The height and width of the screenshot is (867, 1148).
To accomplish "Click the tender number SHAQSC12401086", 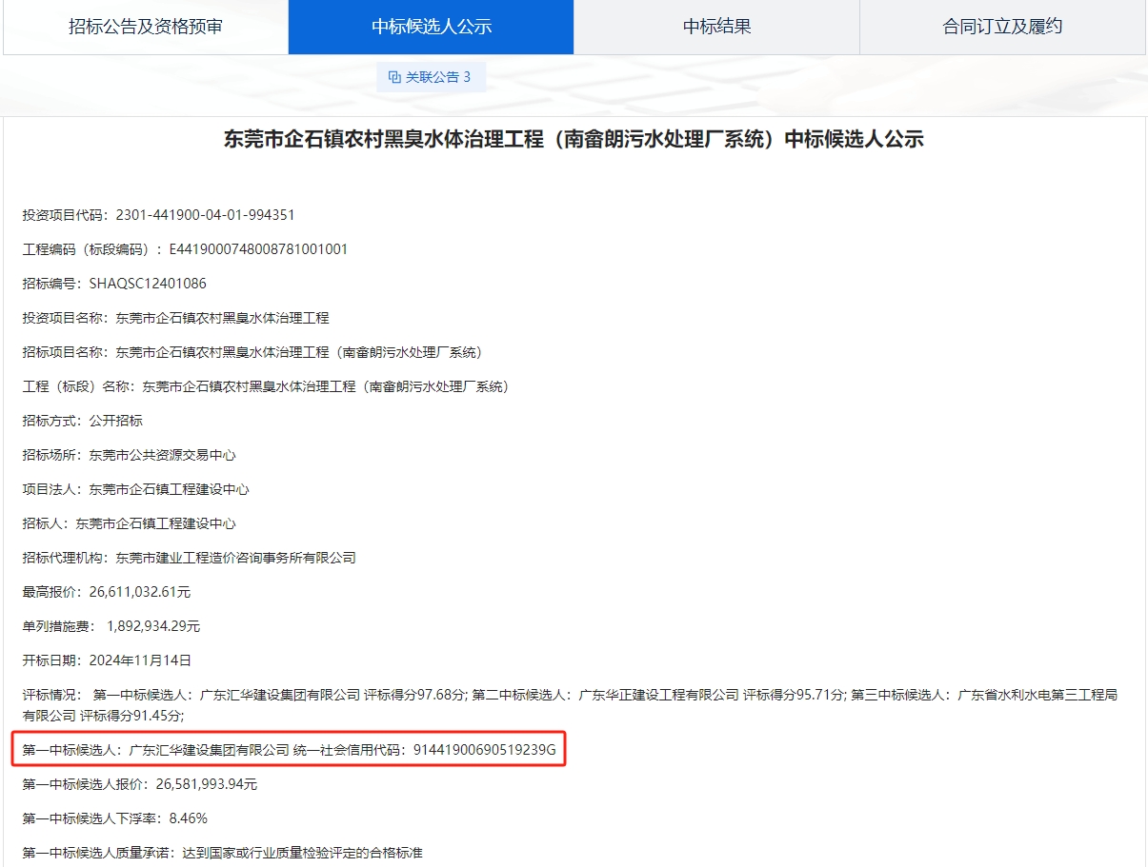I will tap(148, 284).
